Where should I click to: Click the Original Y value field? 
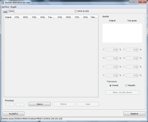[x=110, y=67]
